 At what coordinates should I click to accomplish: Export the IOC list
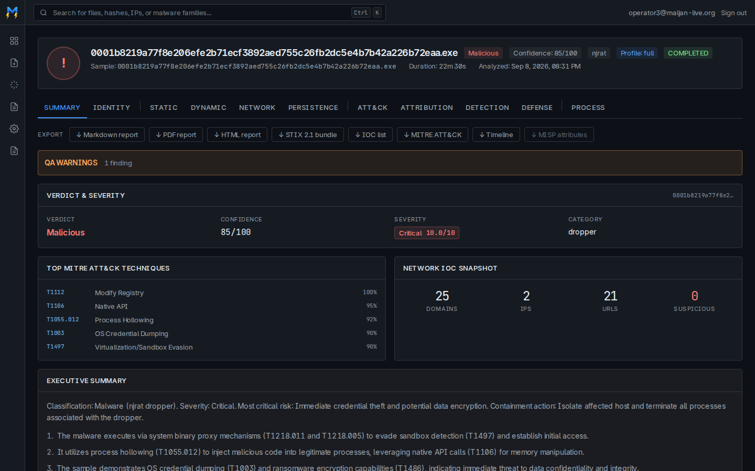tap(370, 134)
